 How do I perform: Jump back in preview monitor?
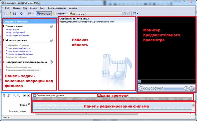click(151, 89)
